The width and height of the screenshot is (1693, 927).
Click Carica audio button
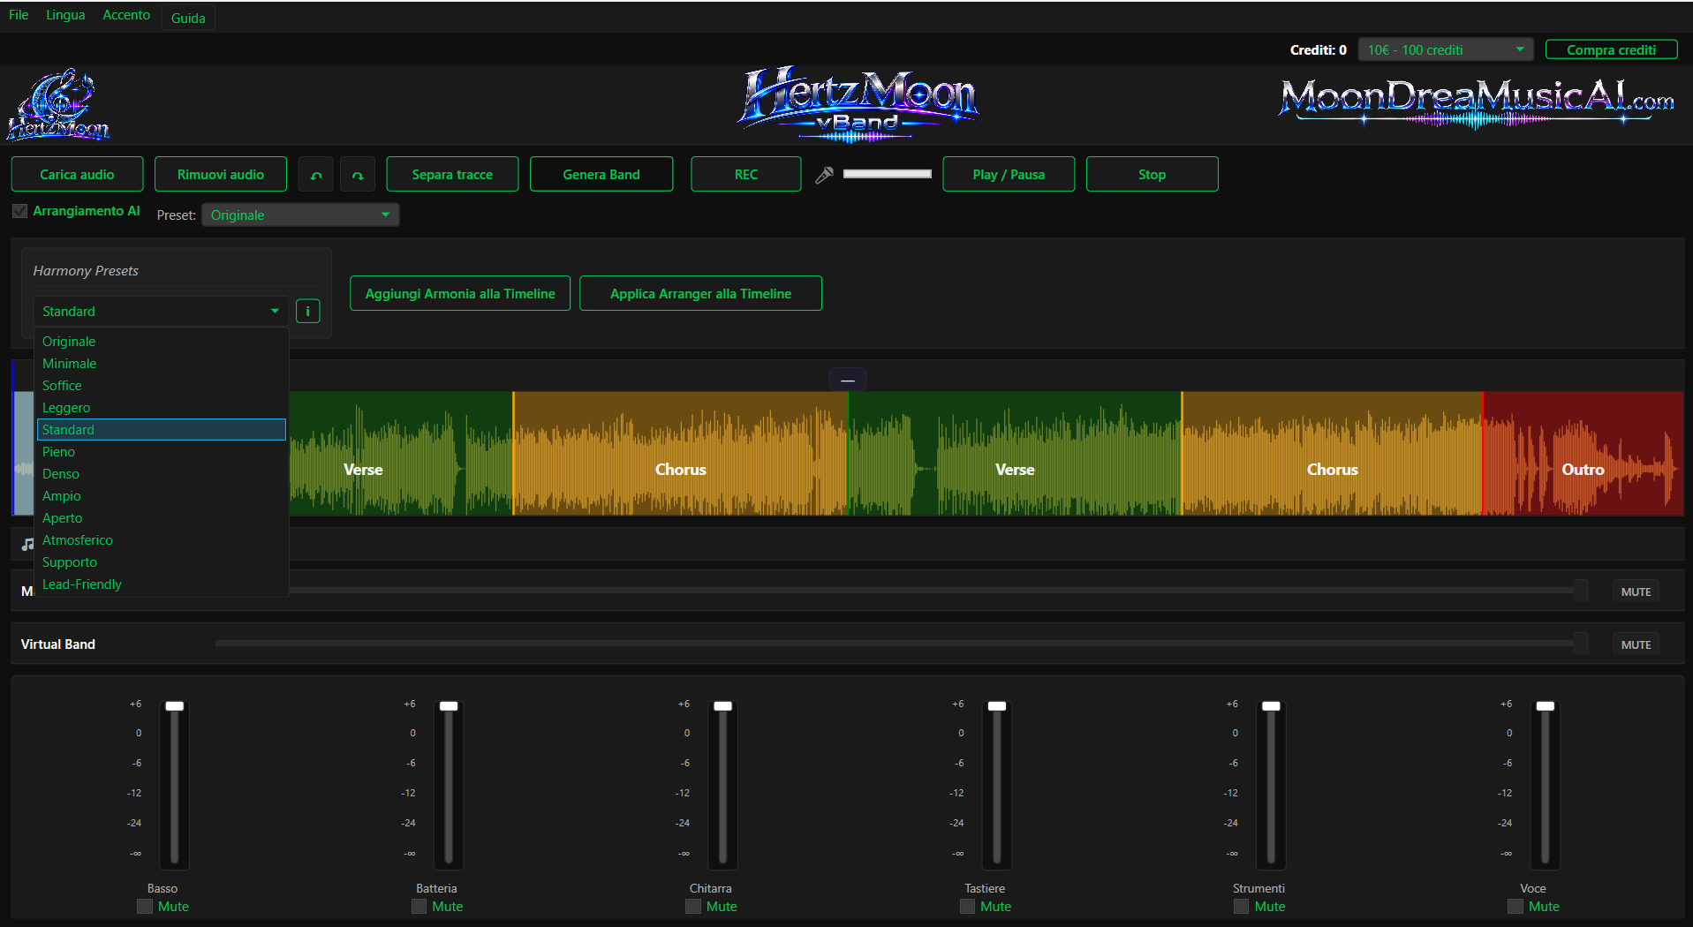click(x=77, y=175)
